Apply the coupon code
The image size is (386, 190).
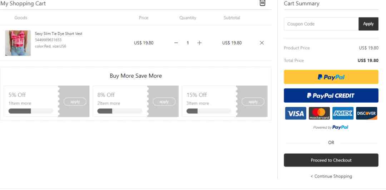coord(368,24)
